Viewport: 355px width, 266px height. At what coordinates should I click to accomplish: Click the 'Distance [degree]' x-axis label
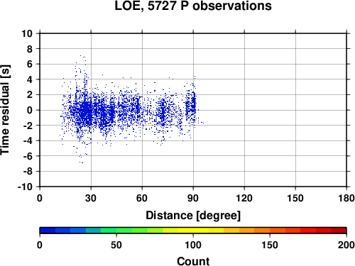click(193, 216)
